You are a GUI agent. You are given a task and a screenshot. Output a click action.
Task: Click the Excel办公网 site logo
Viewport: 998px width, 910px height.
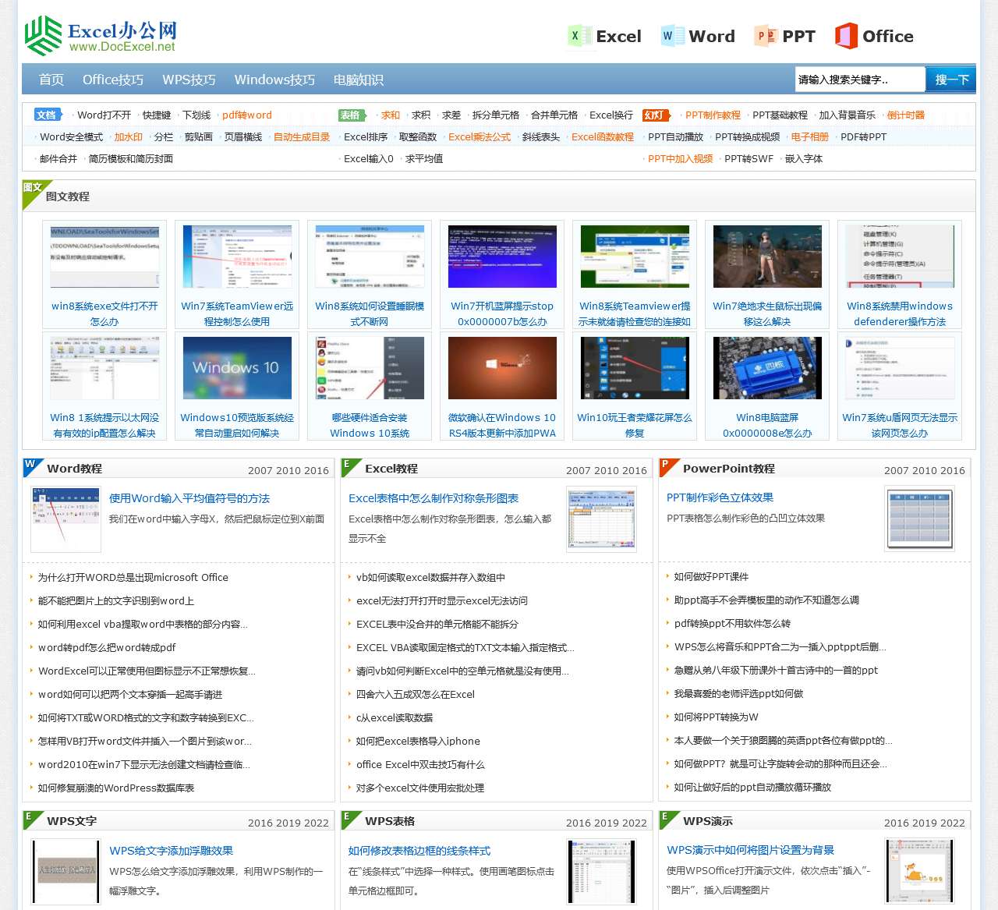(101, 36)
